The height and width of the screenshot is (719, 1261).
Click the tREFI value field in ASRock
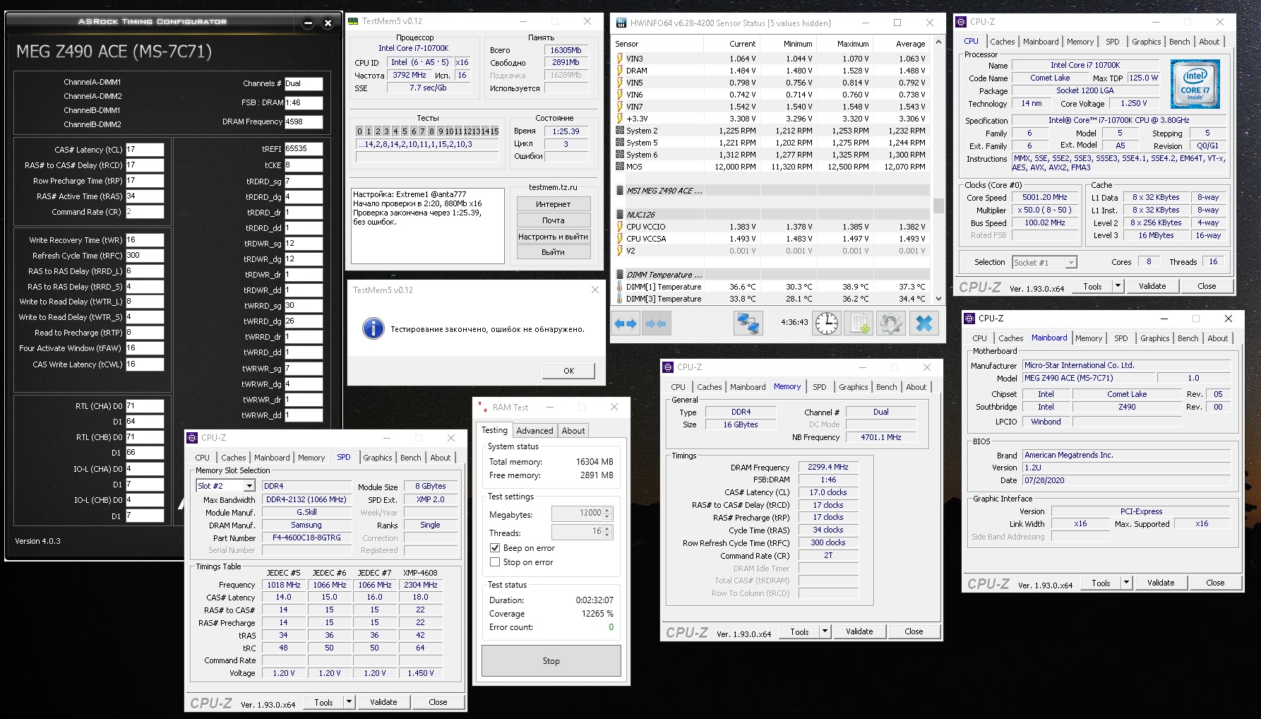click(x=304, y=149)
